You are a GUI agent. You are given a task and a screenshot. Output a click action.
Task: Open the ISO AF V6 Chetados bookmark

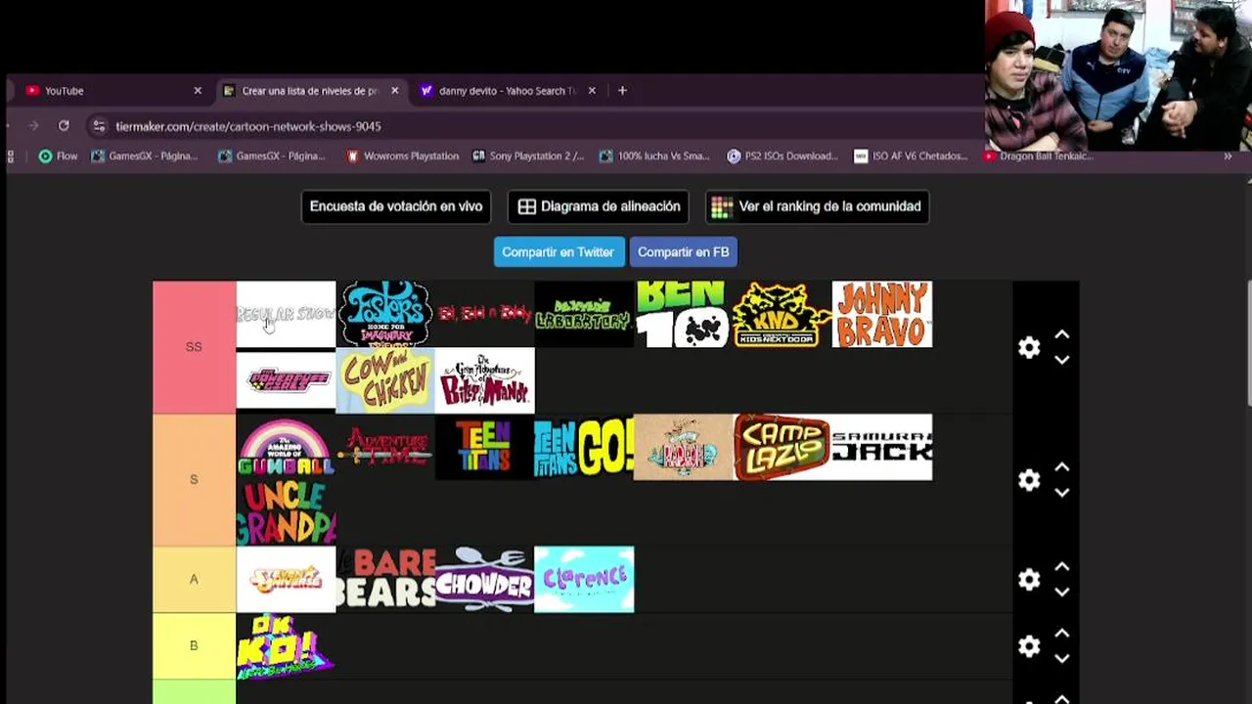(911, 155)
